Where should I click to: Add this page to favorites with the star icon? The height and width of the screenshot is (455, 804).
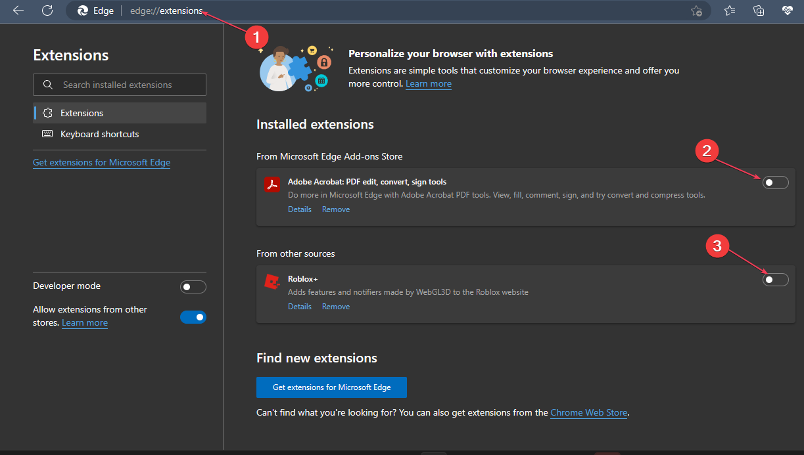tap(696, 11)
